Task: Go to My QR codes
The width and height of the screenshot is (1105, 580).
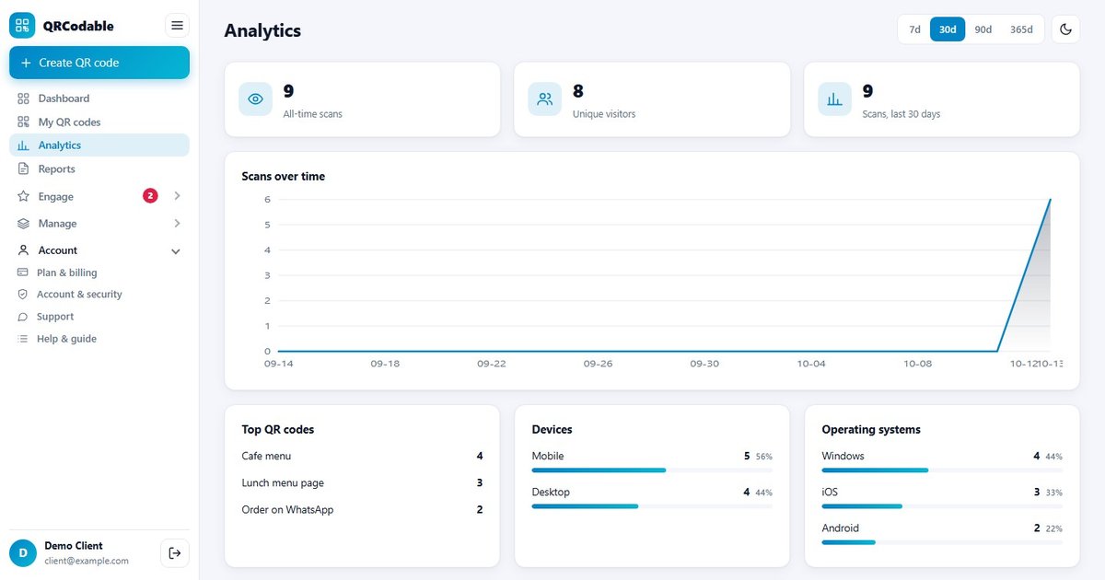Action: pyautogui.click(x=99, y=122)
